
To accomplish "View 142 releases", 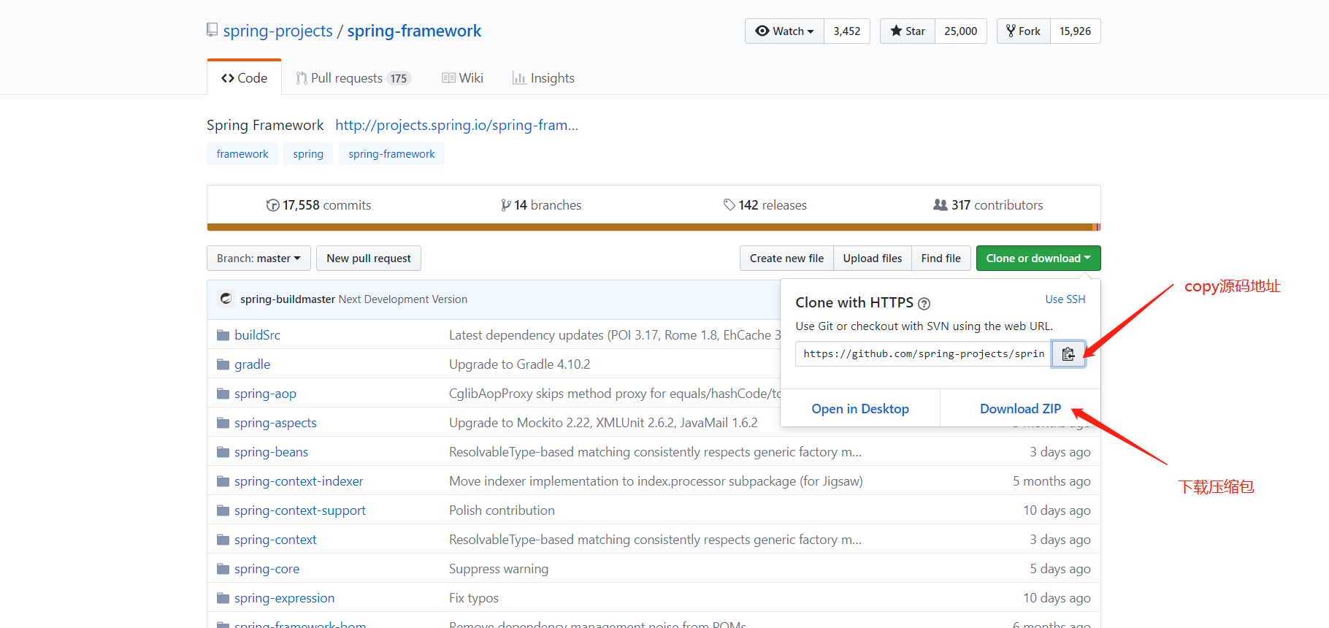I will (765, 205).
